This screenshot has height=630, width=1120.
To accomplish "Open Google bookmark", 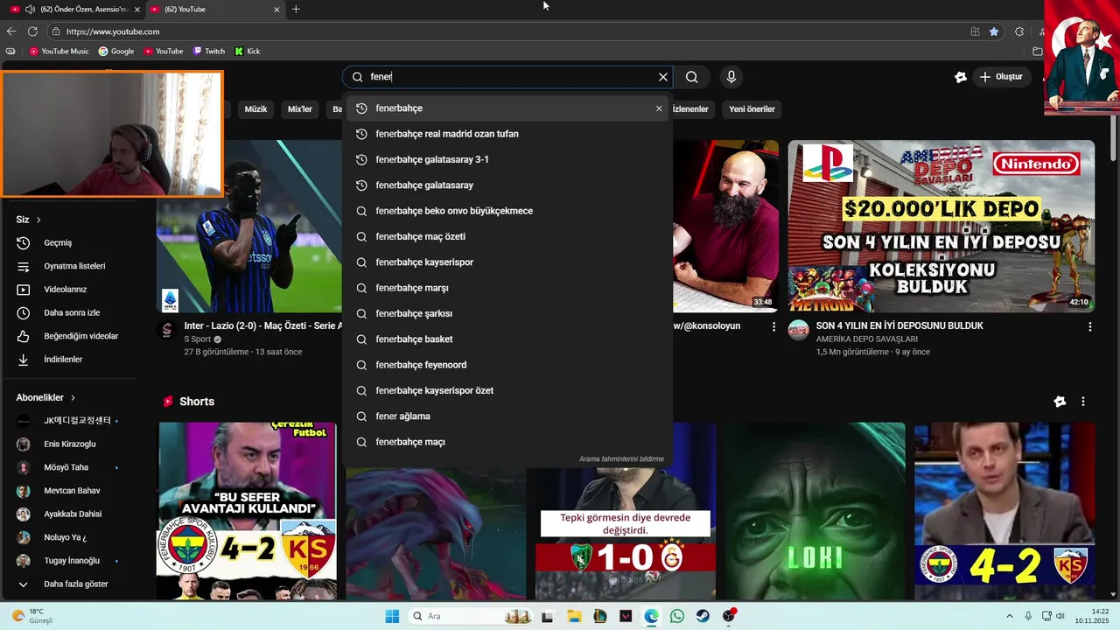I will click(x=116, y=52).
